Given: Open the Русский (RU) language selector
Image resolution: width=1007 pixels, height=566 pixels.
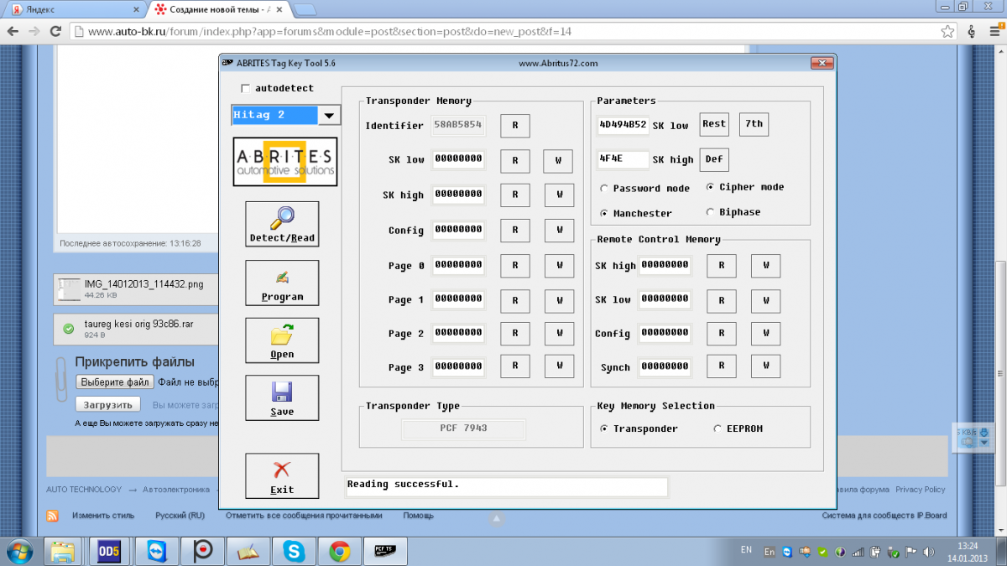Looking at the screenshot, I should tap(180, 516).
